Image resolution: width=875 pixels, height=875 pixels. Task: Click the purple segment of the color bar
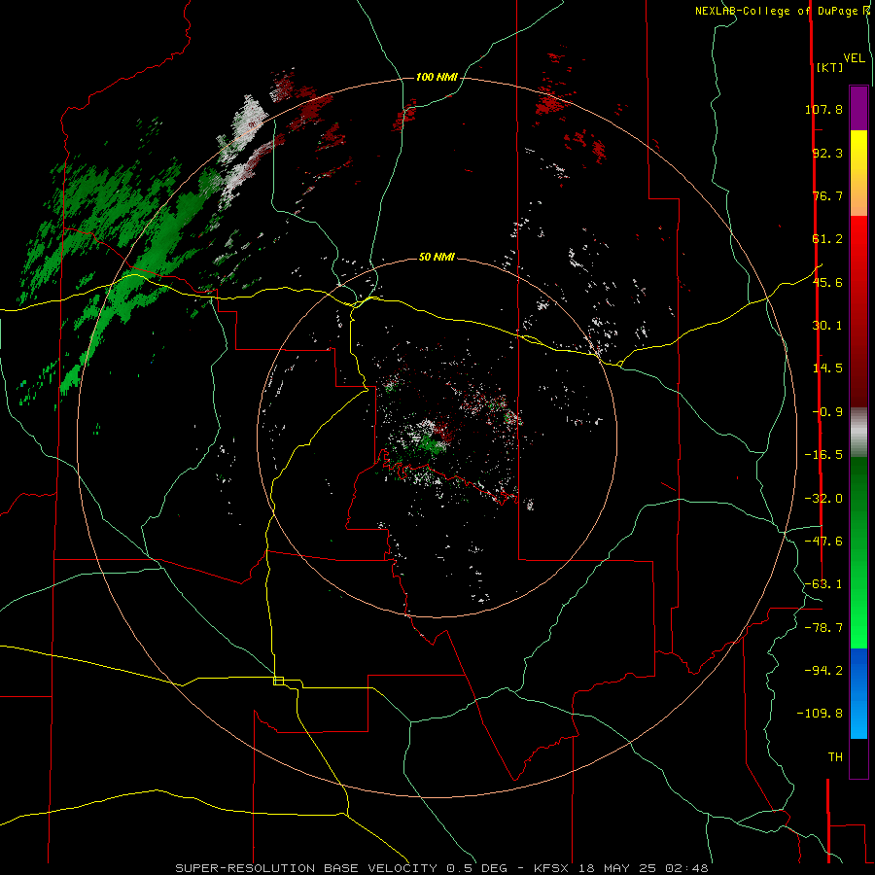click(858, 108)
